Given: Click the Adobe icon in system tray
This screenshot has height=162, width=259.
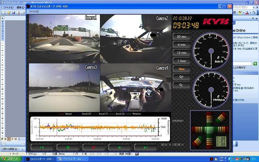Looking at the screenshot, I should (x=212, y=159).
